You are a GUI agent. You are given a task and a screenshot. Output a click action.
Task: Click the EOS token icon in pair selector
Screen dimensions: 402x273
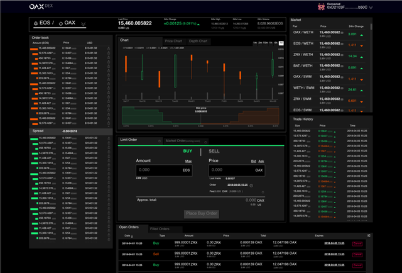(x=36, y=23)
